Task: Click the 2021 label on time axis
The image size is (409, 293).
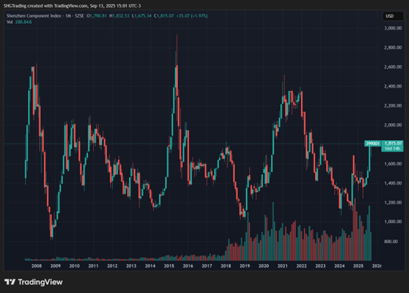Action: coord(283,266)
